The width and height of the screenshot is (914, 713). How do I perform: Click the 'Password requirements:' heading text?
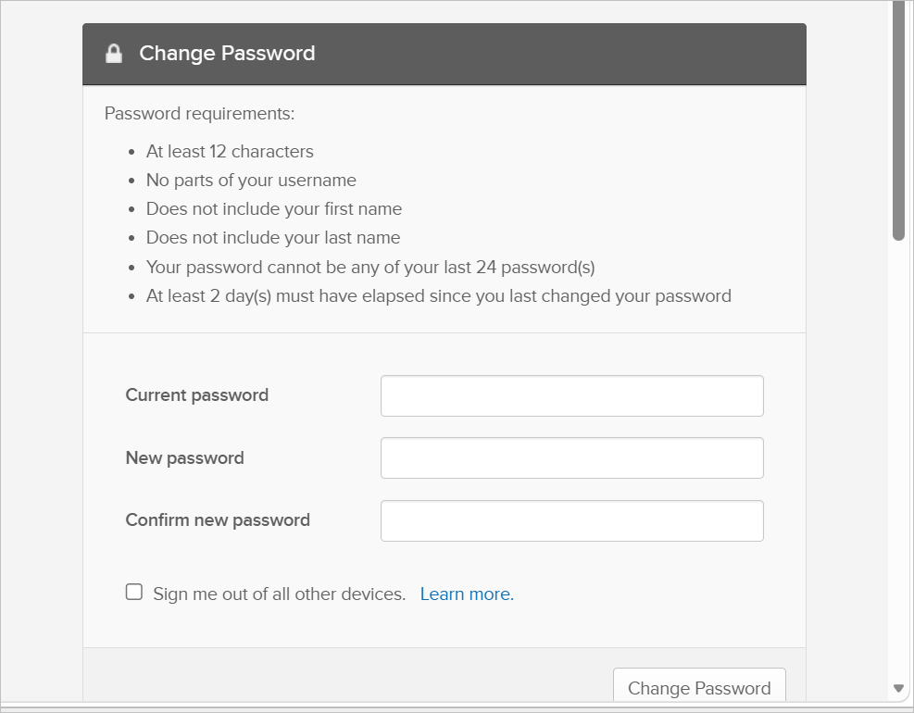[x=199, y=113]
